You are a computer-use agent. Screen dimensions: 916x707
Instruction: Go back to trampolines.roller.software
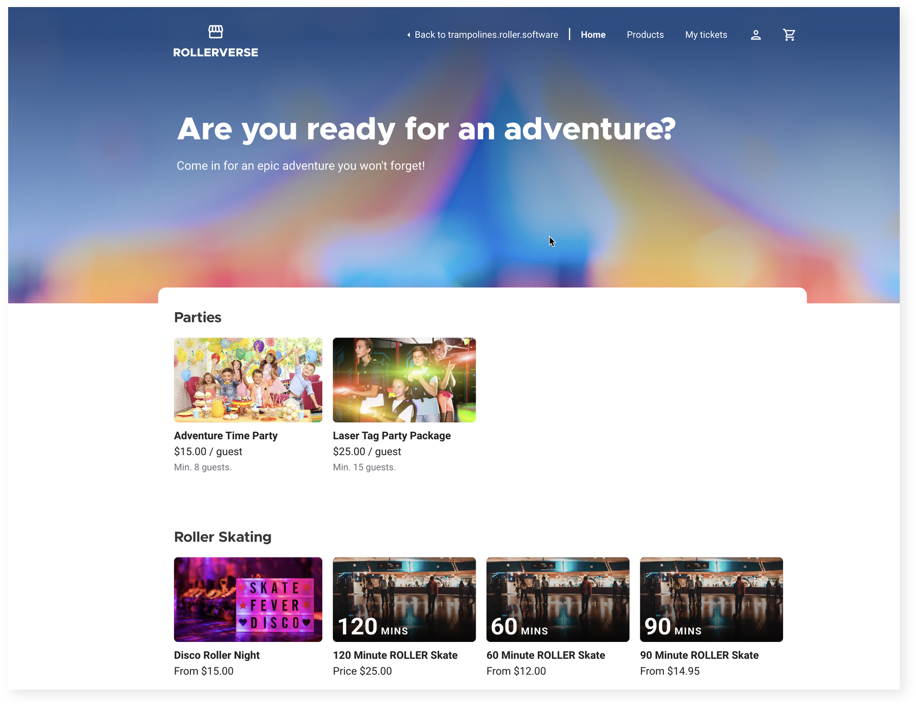tap(486, 35)
